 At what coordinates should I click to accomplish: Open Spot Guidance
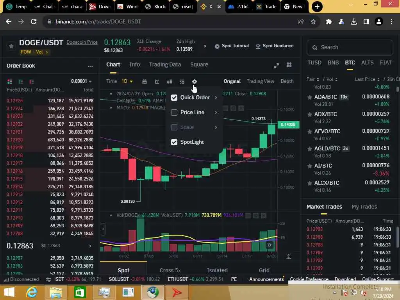tap(275, 46)
